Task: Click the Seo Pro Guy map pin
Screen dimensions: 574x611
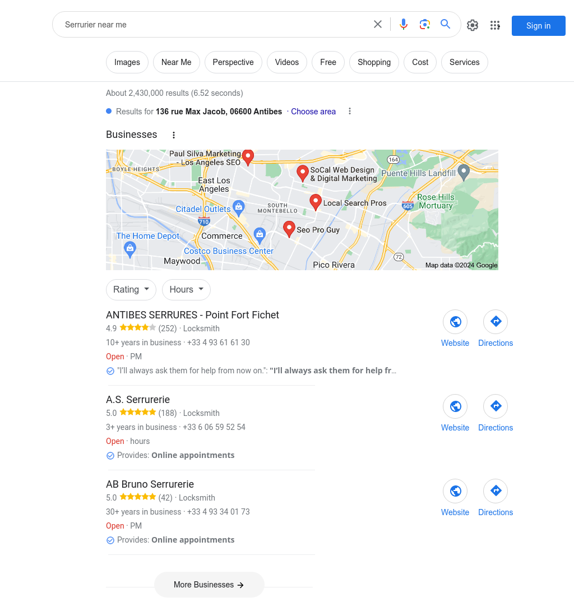Action: click(x=289, y=228)
